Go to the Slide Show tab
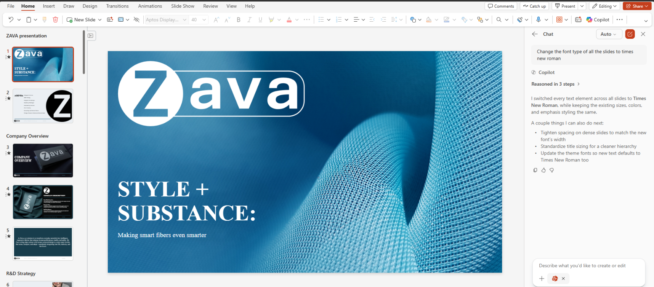The image size is (654, 287). pos(183,6)
